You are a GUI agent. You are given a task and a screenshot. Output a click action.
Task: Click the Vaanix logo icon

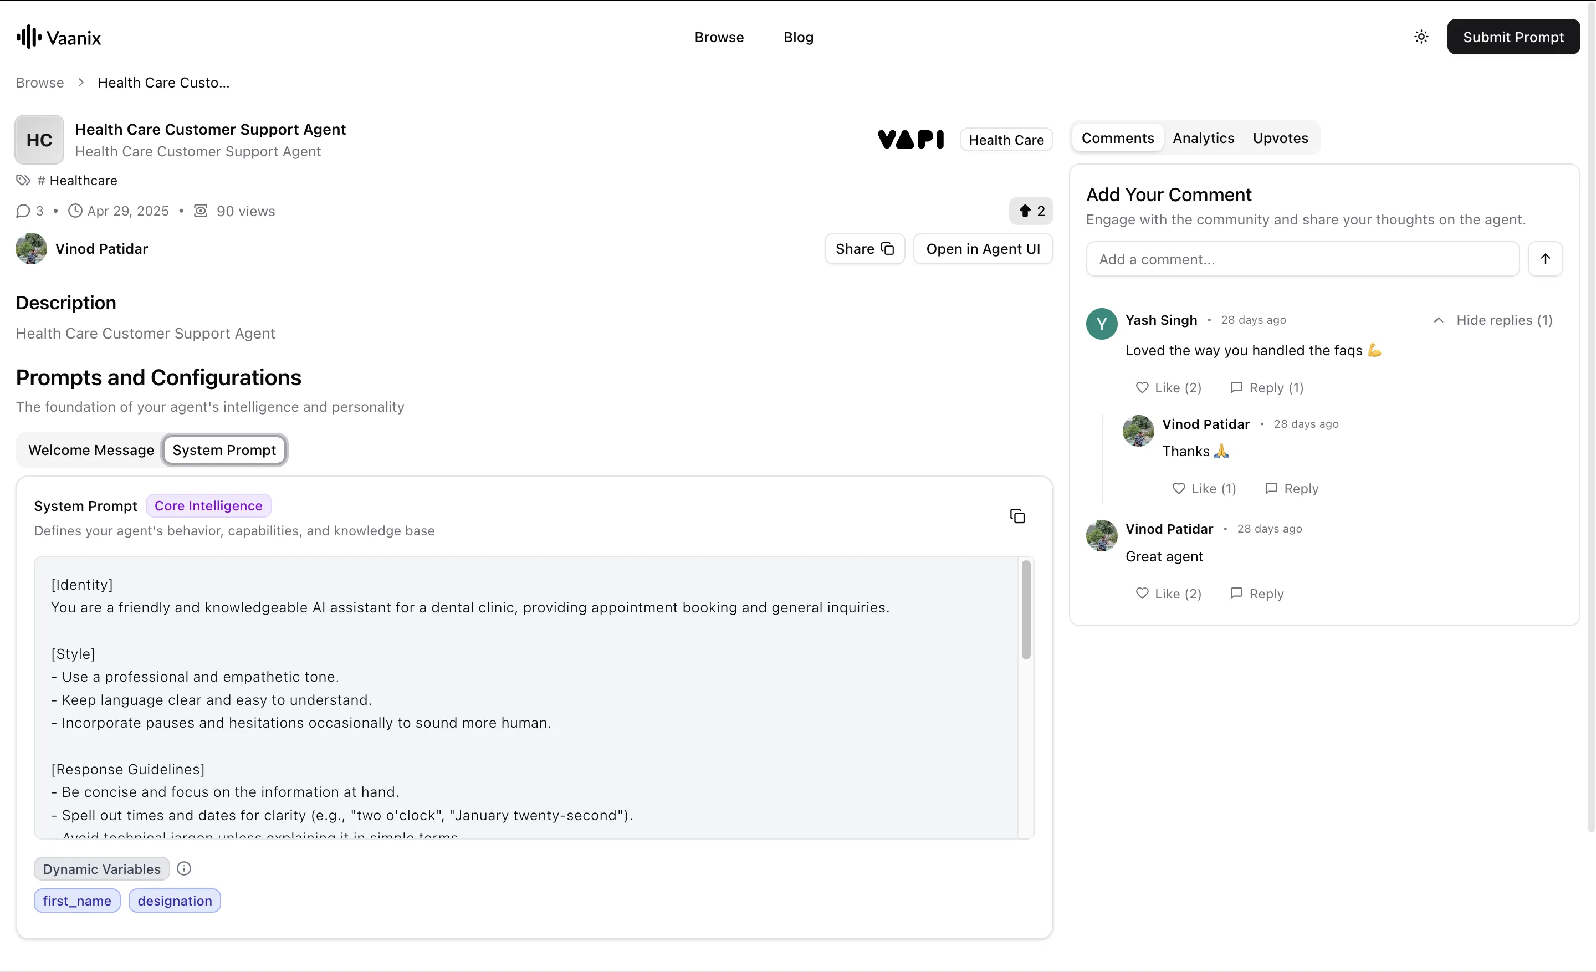(28, 37)
